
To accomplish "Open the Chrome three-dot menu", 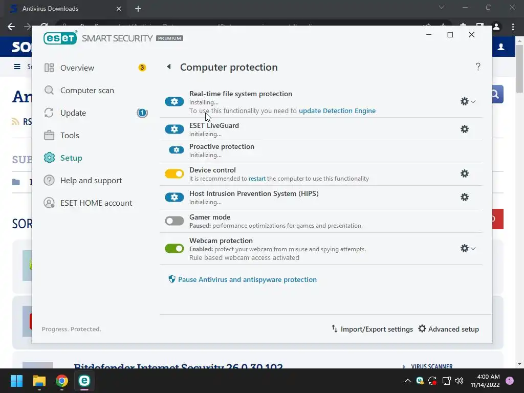I will (513, 27).
